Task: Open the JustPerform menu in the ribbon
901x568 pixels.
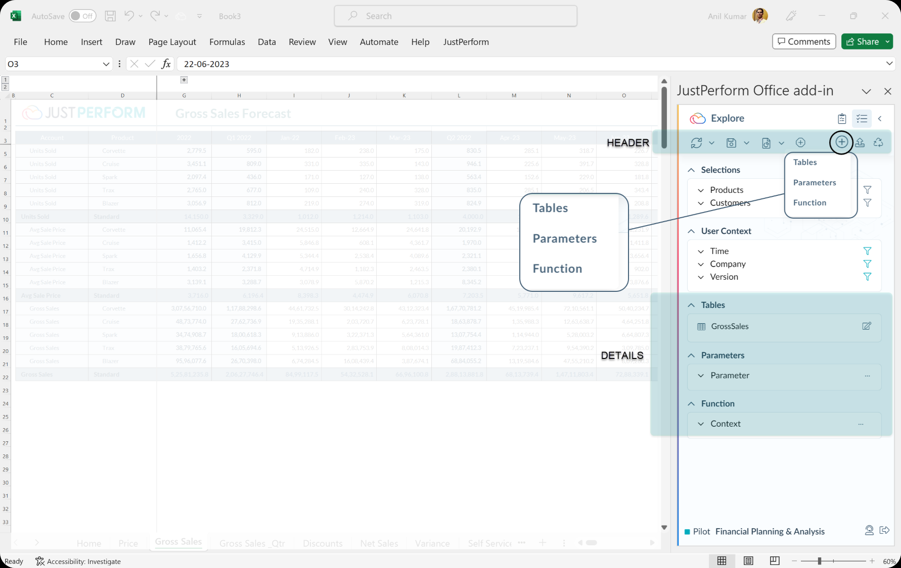Action: click(x=466, y=42)
